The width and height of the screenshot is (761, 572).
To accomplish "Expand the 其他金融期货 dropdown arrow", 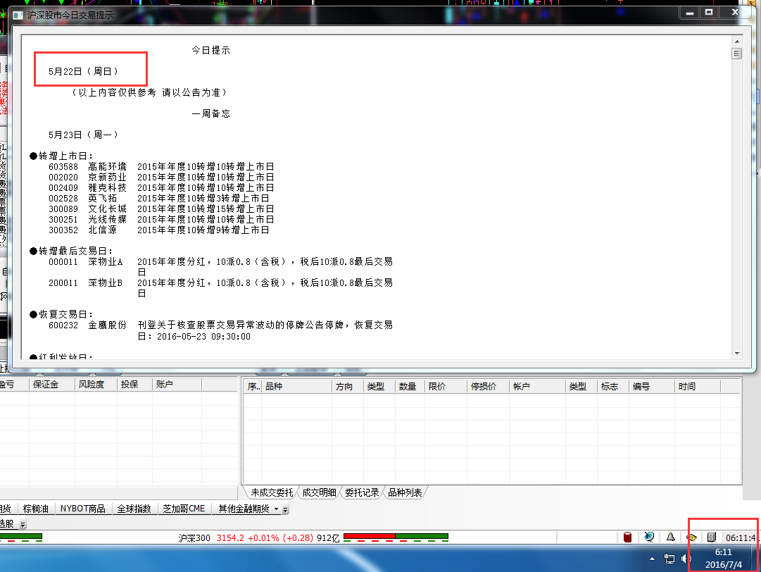I will [276, 509].
